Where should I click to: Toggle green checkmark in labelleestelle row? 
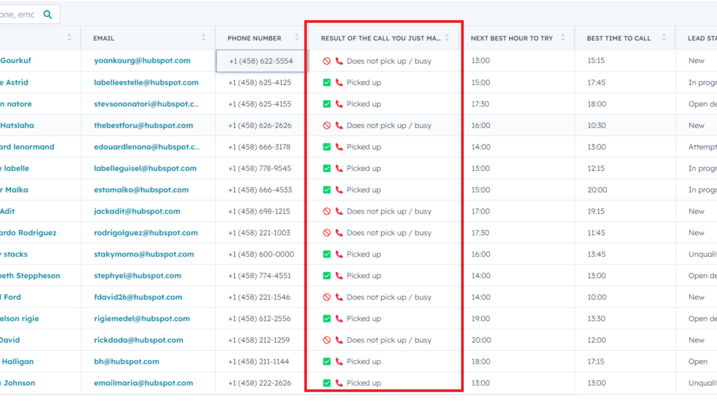327,83
